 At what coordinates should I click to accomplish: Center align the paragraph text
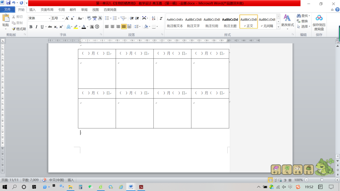(x=112, y=27)
